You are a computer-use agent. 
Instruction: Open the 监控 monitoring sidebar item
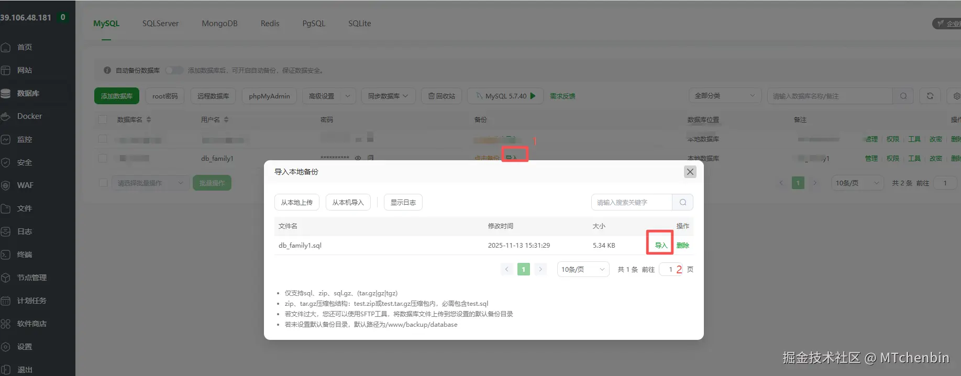[x=25, y=139]
